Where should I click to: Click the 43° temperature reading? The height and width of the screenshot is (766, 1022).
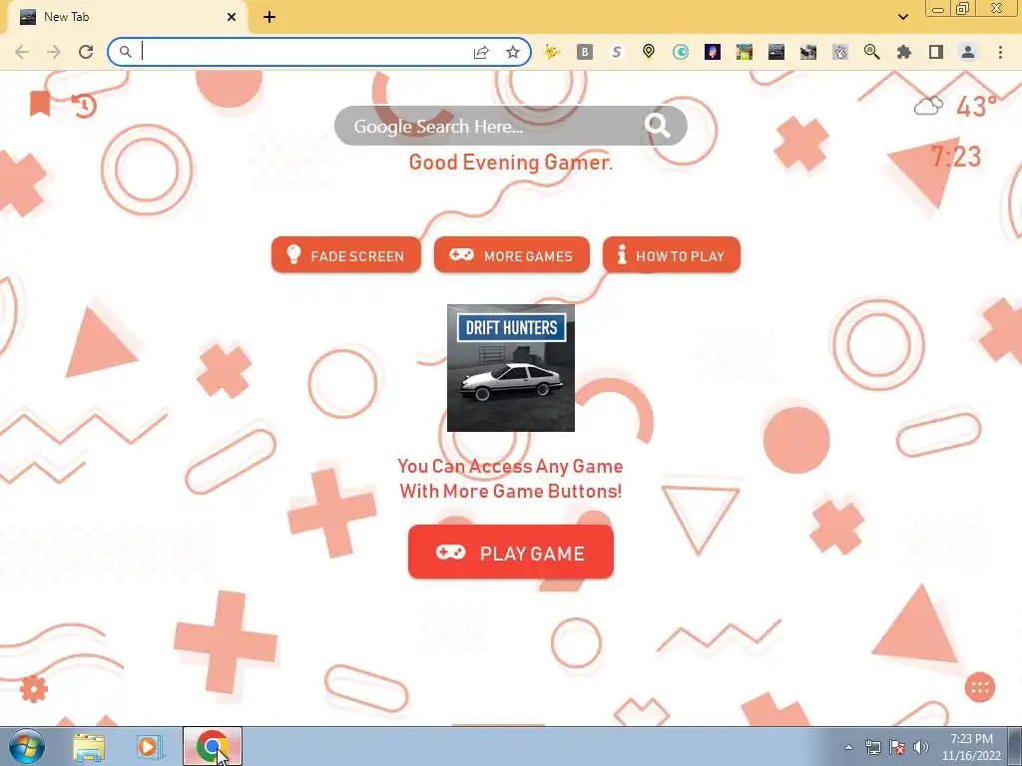976,106
